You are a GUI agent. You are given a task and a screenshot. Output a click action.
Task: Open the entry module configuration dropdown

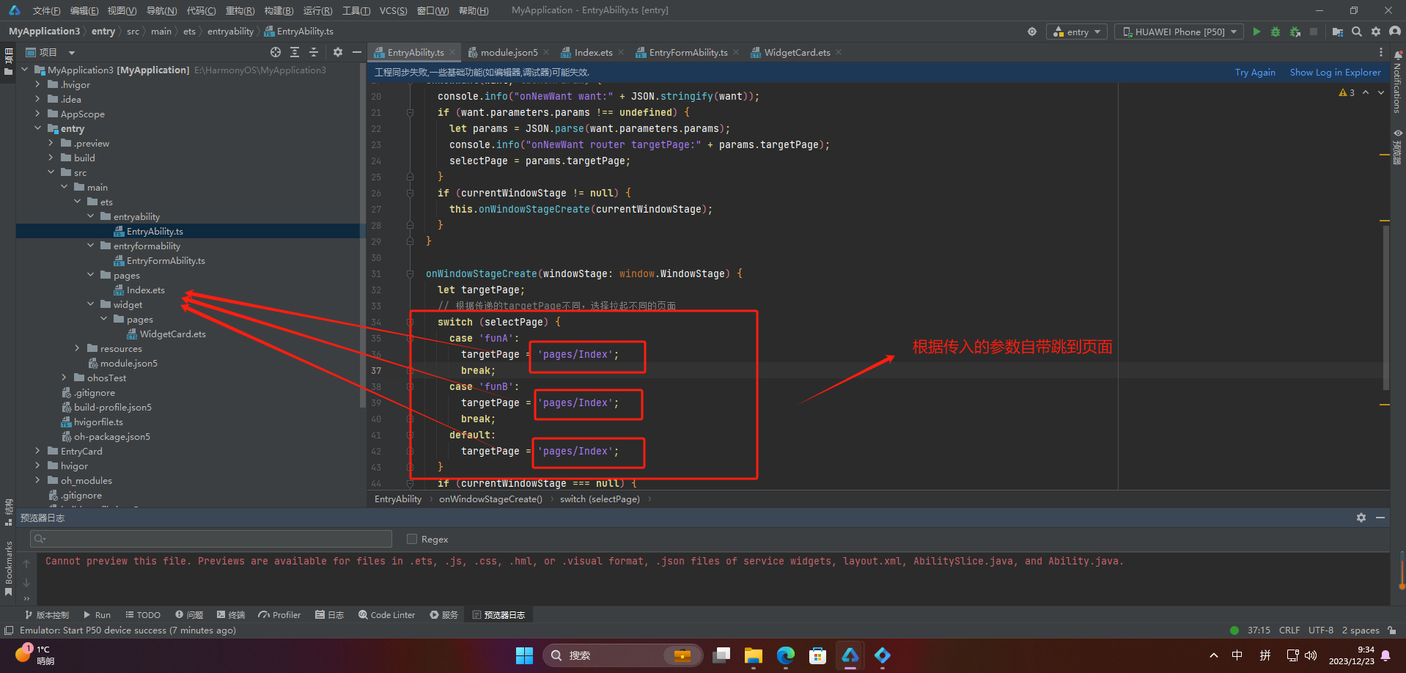pyautogui.click(x=1078, y=32)
